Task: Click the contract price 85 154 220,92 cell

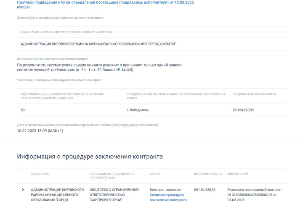Action: (205, 190)
